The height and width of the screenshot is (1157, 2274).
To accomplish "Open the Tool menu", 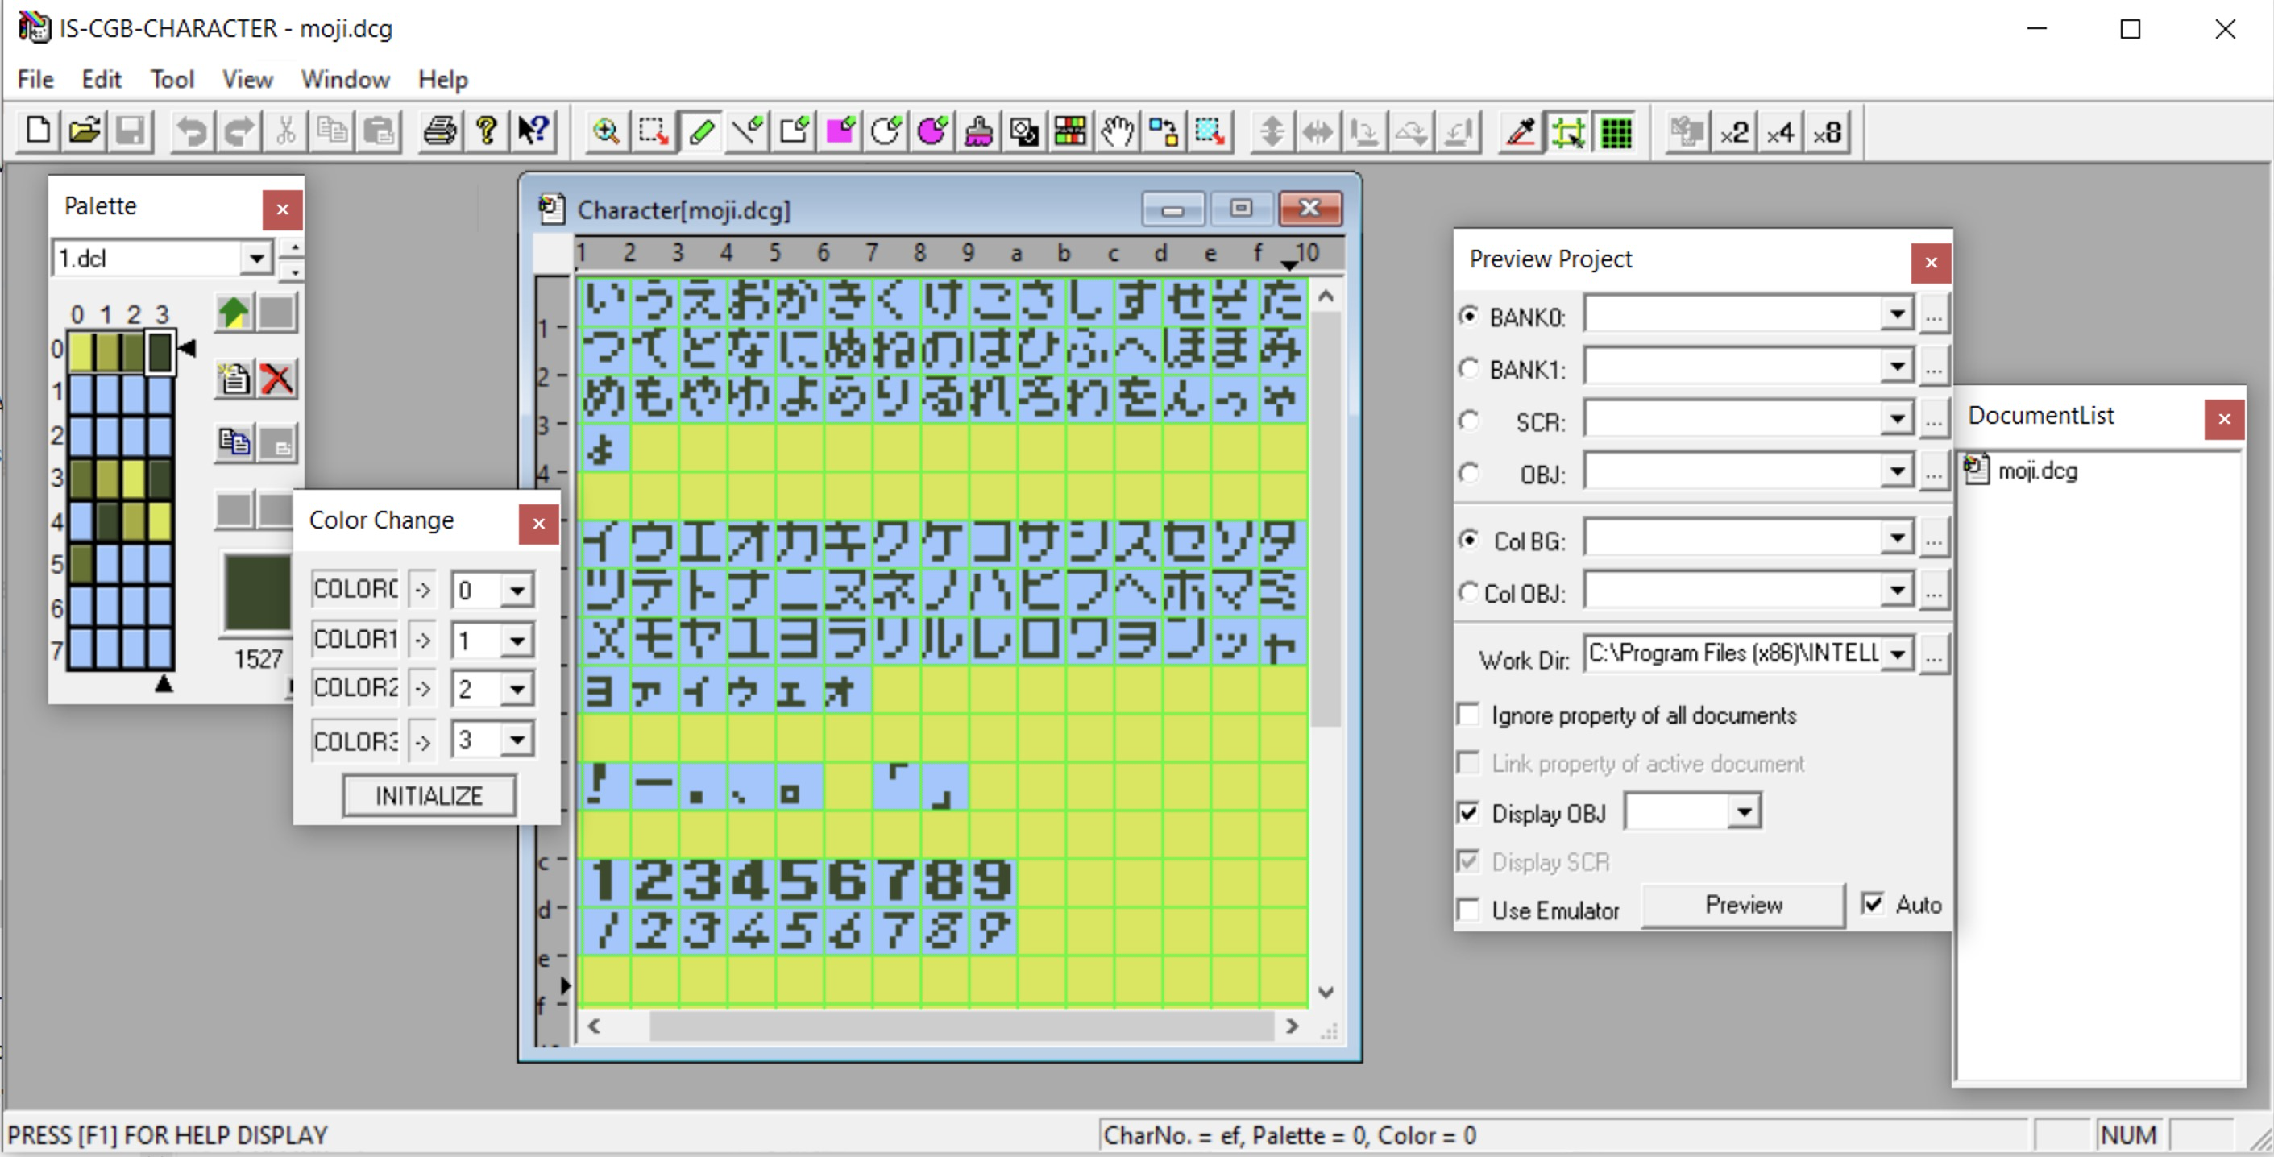I will coord(172,78).
